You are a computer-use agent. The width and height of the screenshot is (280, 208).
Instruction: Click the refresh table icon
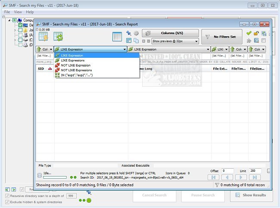point(58,37)
